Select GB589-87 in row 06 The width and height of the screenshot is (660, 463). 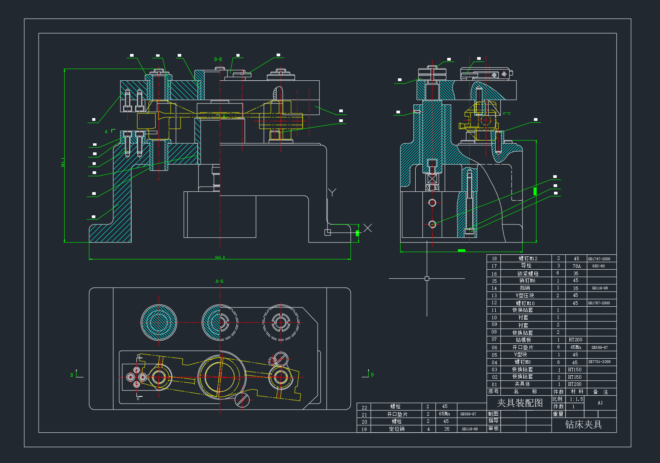[x=600, y=348]
